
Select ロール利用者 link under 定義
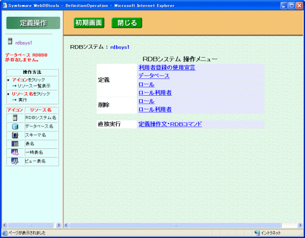click(155, 93)
